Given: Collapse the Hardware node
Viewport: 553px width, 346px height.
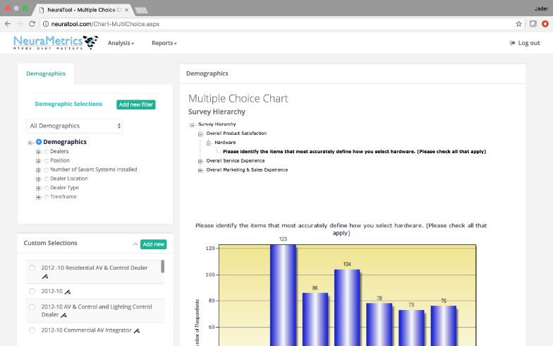Looking at the screenshot, I should pyautogui.click(x=209, y=143).
